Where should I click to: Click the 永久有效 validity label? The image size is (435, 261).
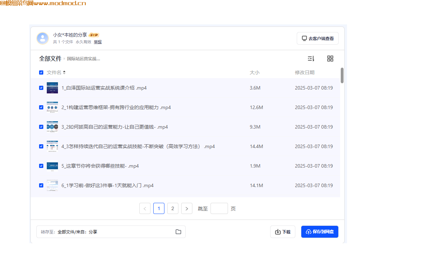pyautogui.click(x=83, y=42)
